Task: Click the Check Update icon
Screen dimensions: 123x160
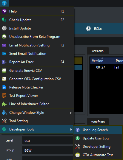Action: pos(4,20)
